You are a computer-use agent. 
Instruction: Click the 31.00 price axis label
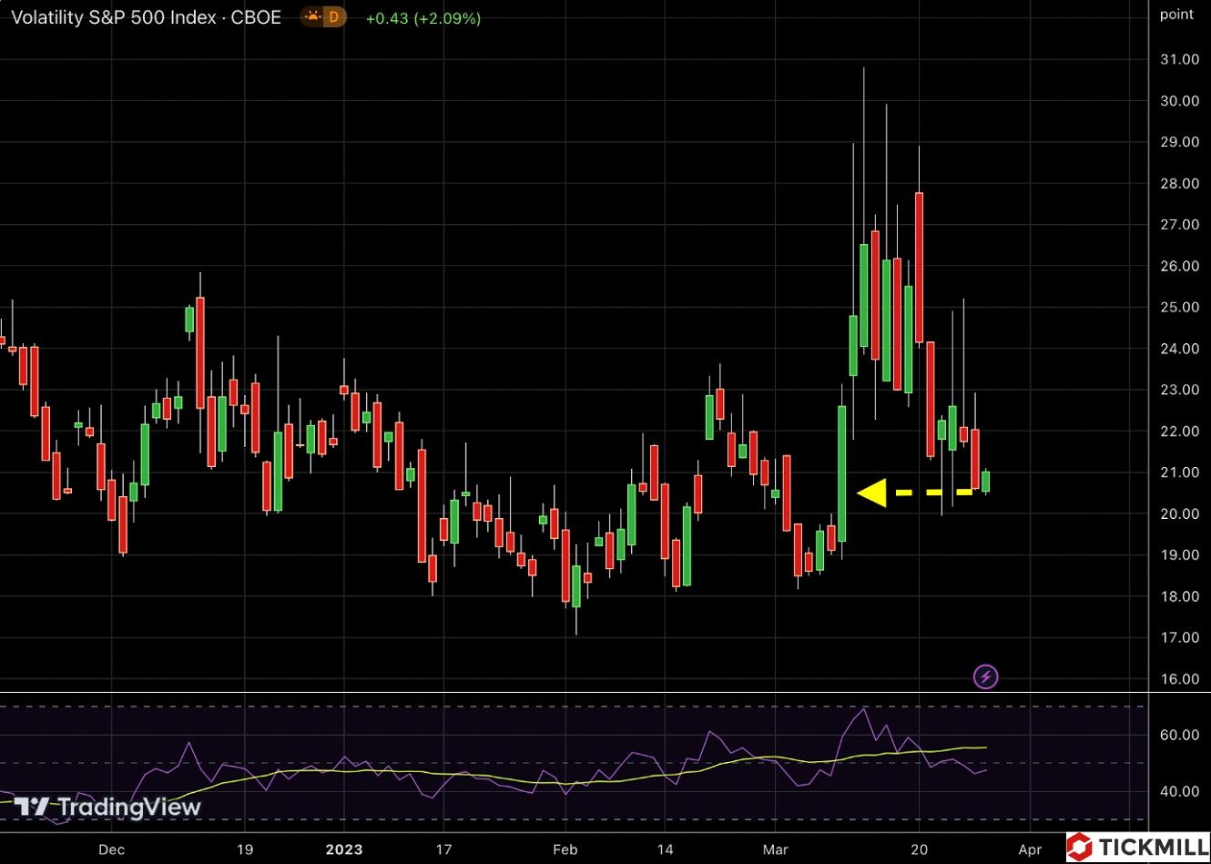tap(1179, 59)
